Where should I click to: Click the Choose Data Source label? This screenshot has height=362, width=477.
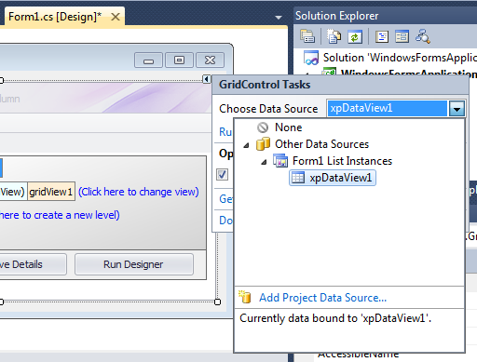tap(268, 109)
